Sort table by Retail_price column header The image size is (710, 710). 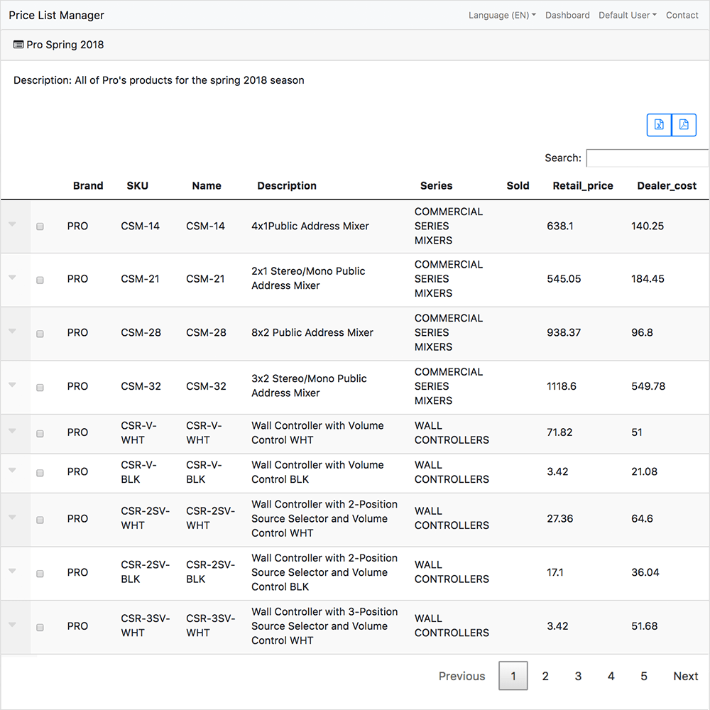[583, 185]
